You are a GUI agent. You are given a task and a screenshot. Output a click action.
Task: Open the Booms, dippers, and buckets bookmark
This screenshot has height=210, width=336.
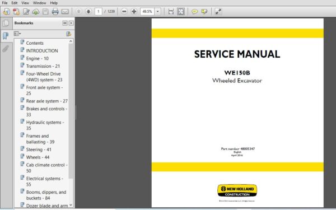(x=46, y=195)
